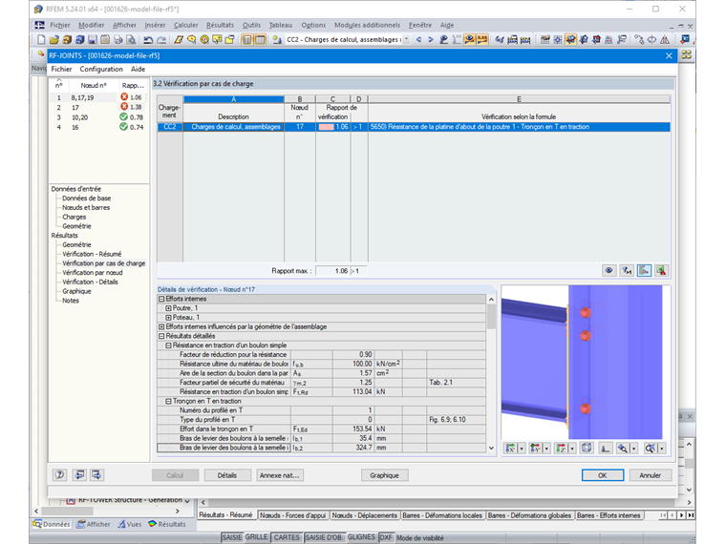
Task: Open the Modules additionnels menu in RFEM
Action: (367, 25)
